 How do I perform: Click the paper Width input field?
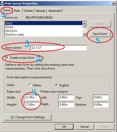32,97
